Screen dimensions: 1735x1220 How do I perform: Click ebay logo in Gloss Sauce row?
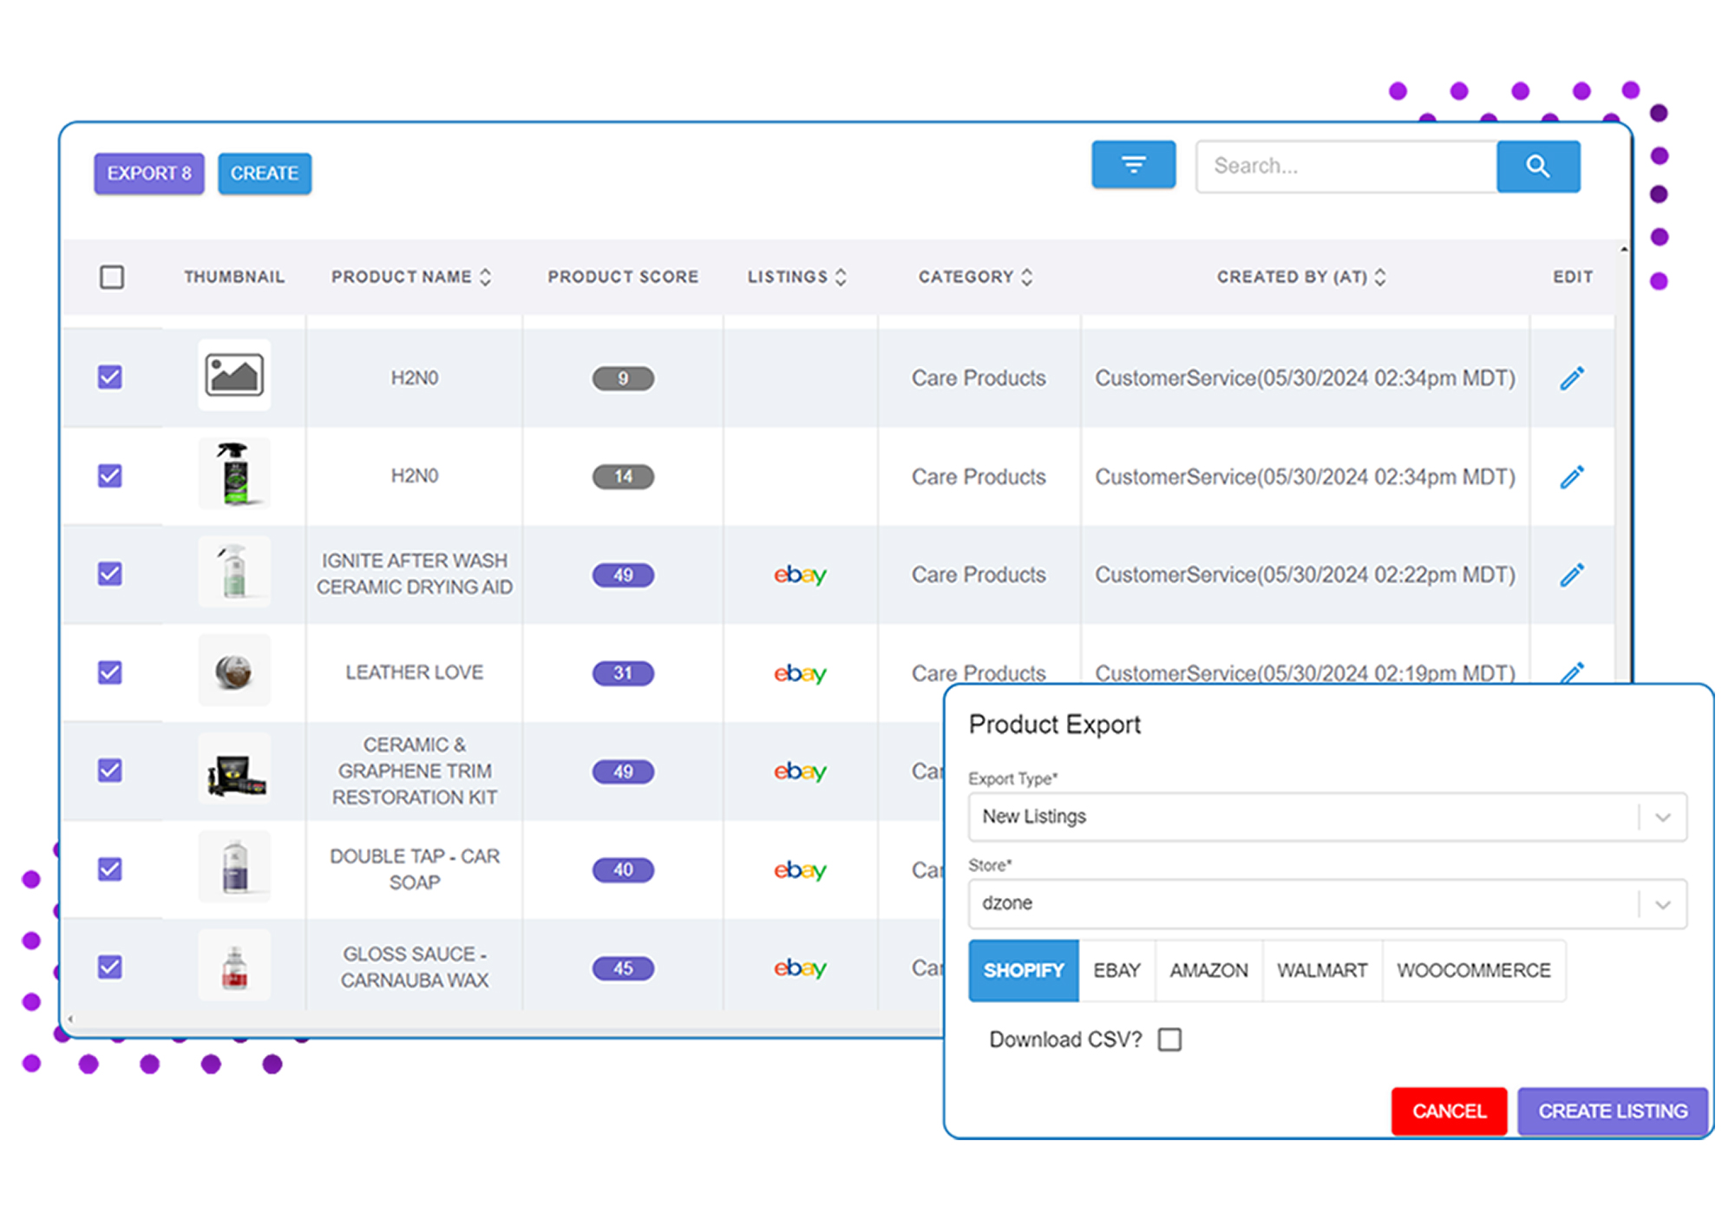800,967
